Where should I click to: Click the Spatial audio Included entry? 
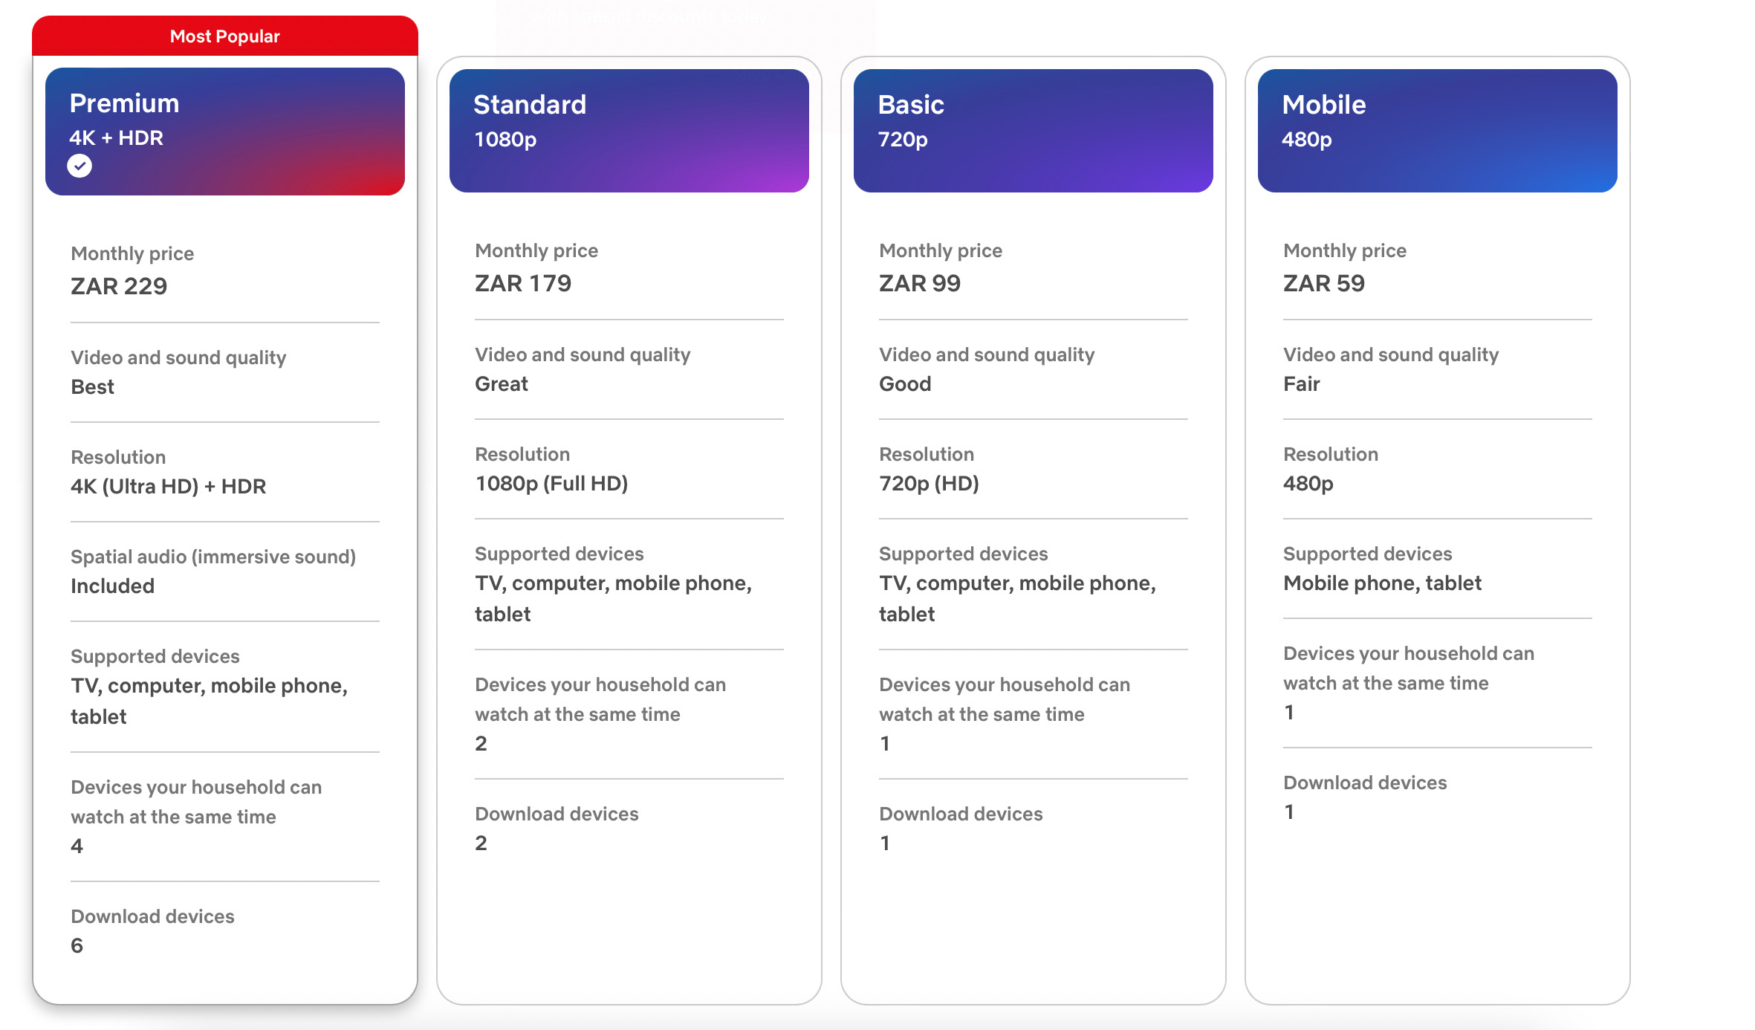(x=112, y=586)
